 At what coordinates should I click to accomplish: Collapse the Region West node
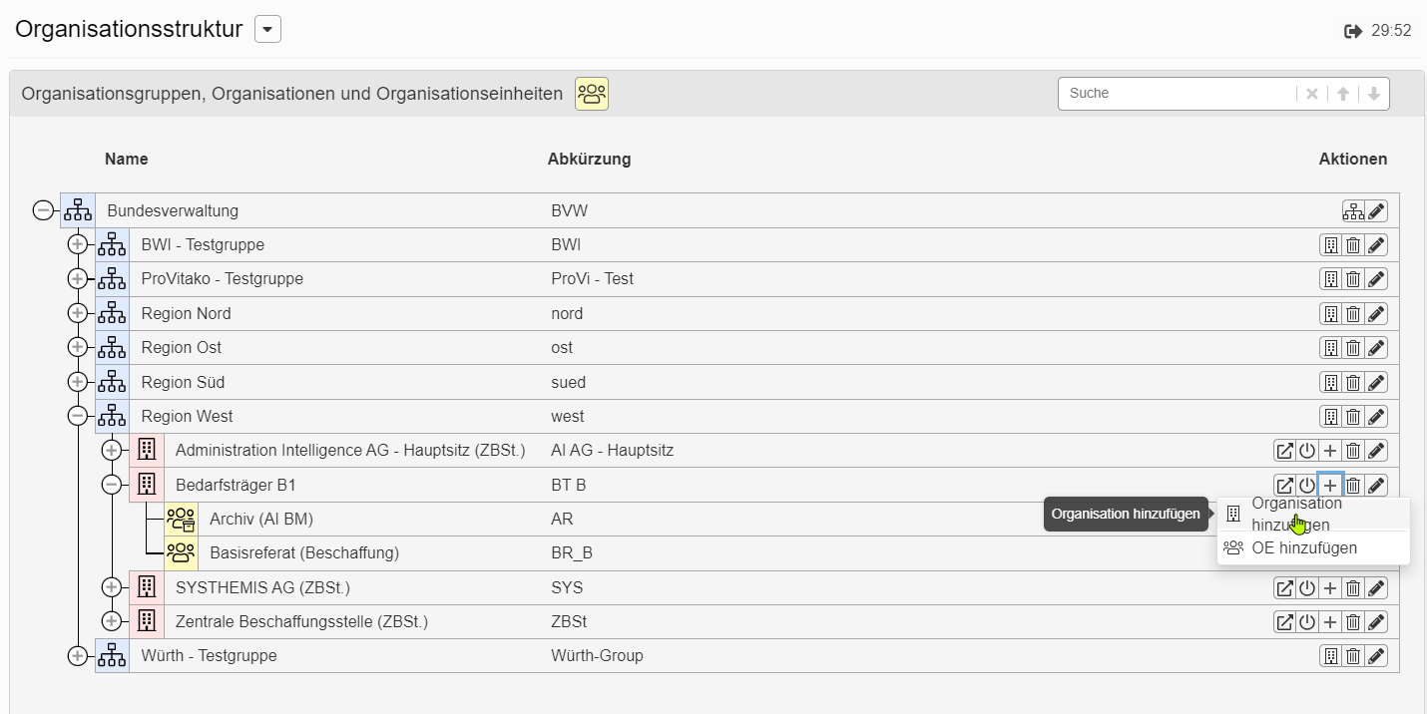pyautogui.click(x=77, y=417)
